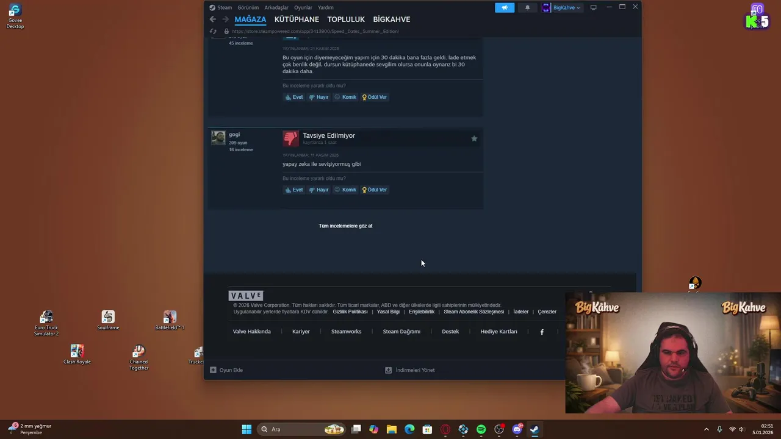Open the Çerezler link
The image size is (781, 439).
pos(547,312)
